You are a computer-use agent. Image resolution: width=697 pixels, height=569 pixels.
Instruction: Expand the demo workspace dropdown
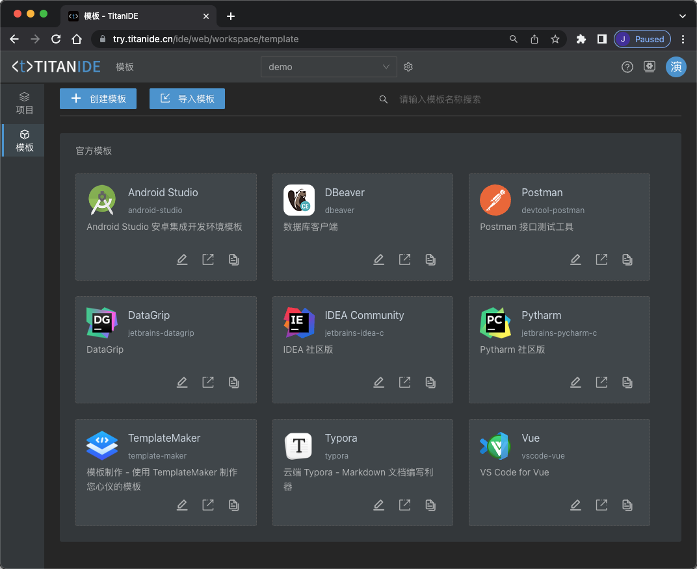328,67
